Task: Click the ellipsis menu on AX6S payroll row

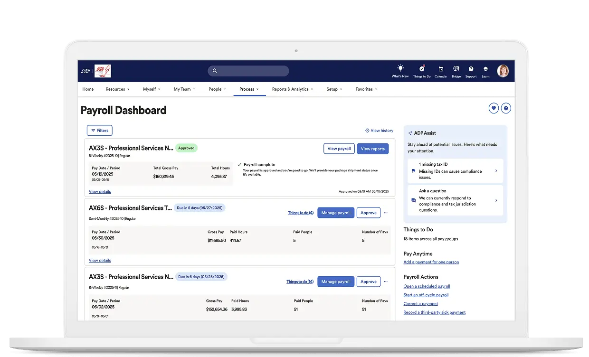Action: [x=386, y=213]
